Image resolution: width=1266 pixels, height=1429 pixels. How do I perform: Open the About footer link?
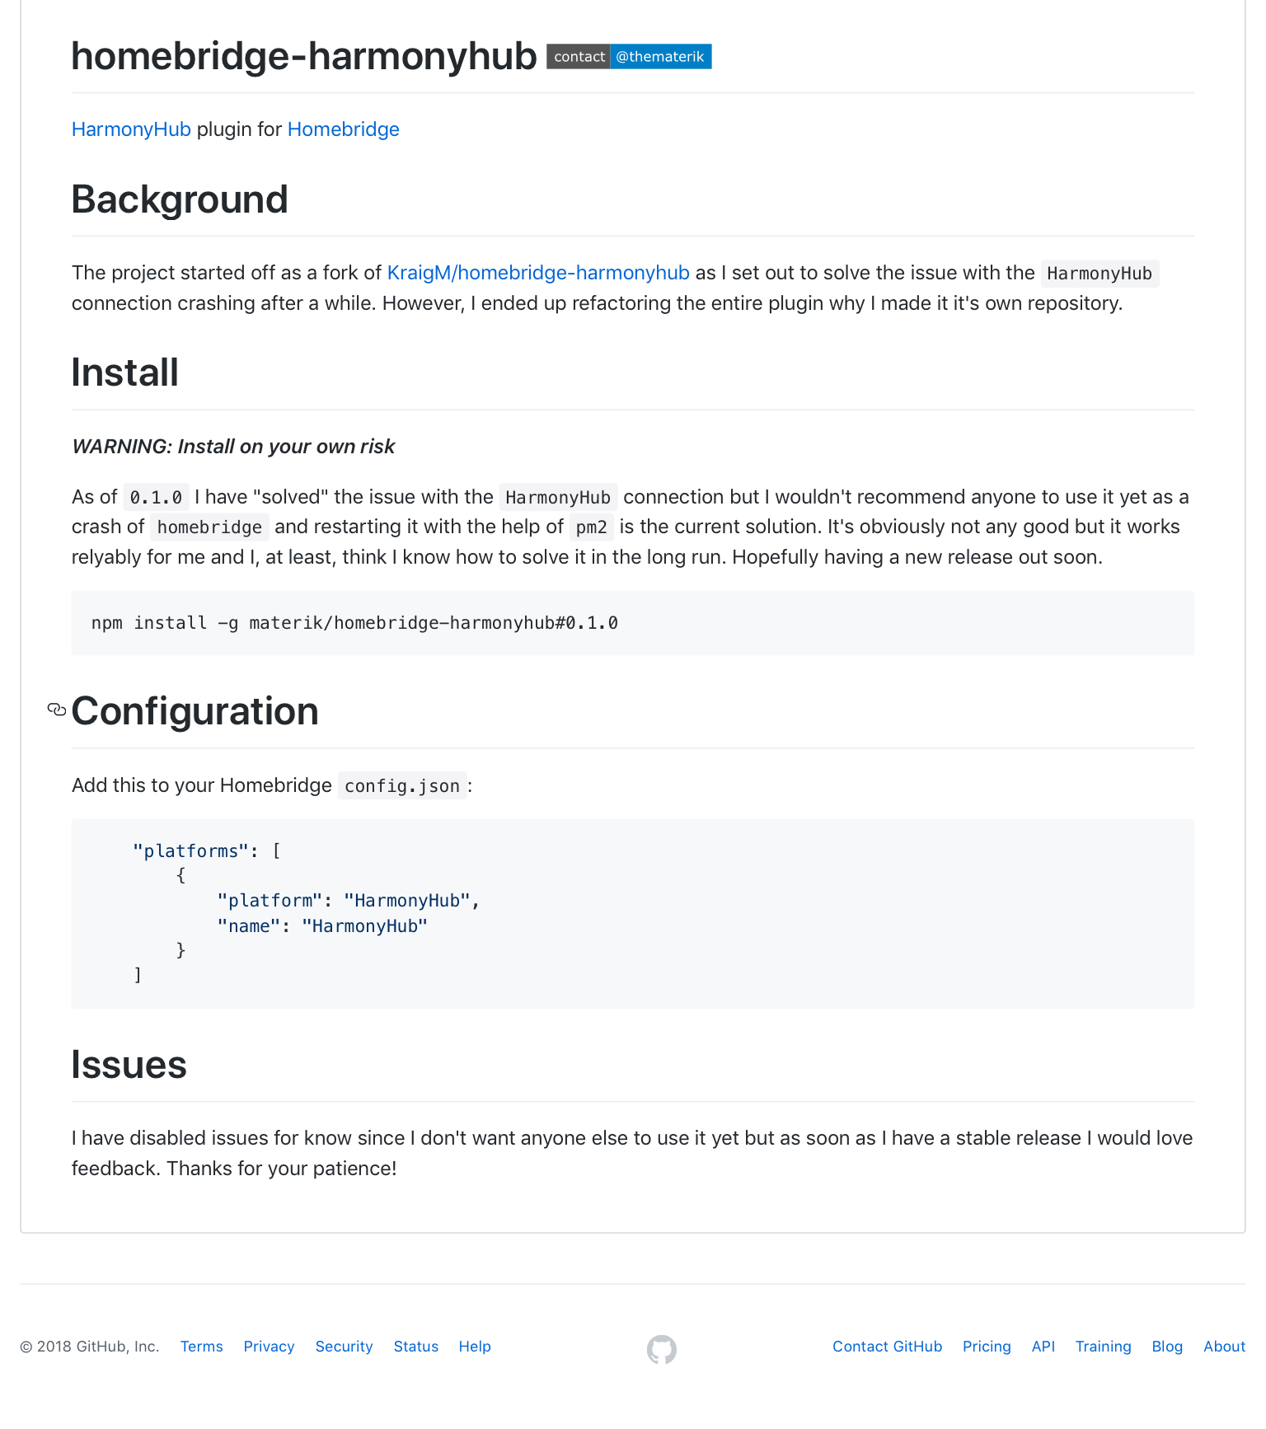pos(1224,1346)
